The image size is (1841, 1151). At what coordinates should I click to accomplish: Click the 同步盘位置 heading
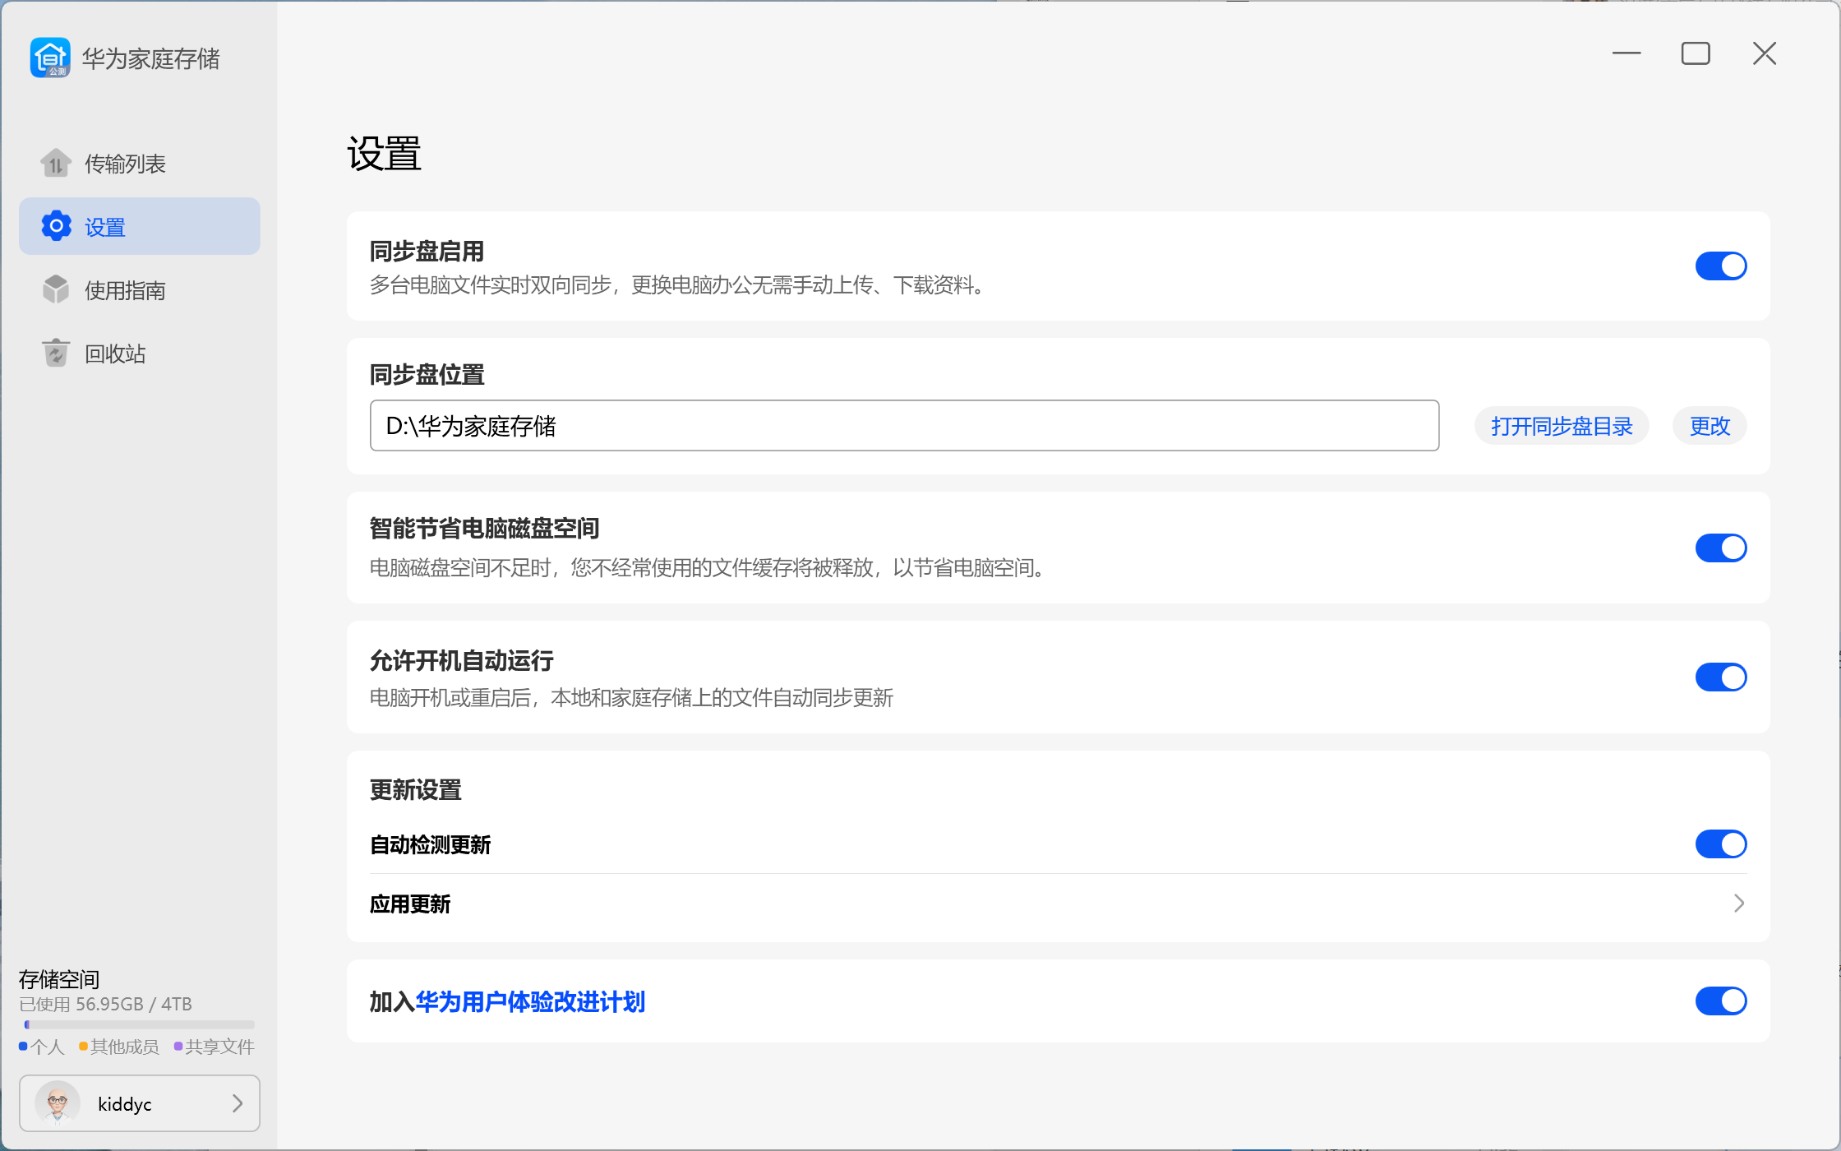tap(427, 375)
